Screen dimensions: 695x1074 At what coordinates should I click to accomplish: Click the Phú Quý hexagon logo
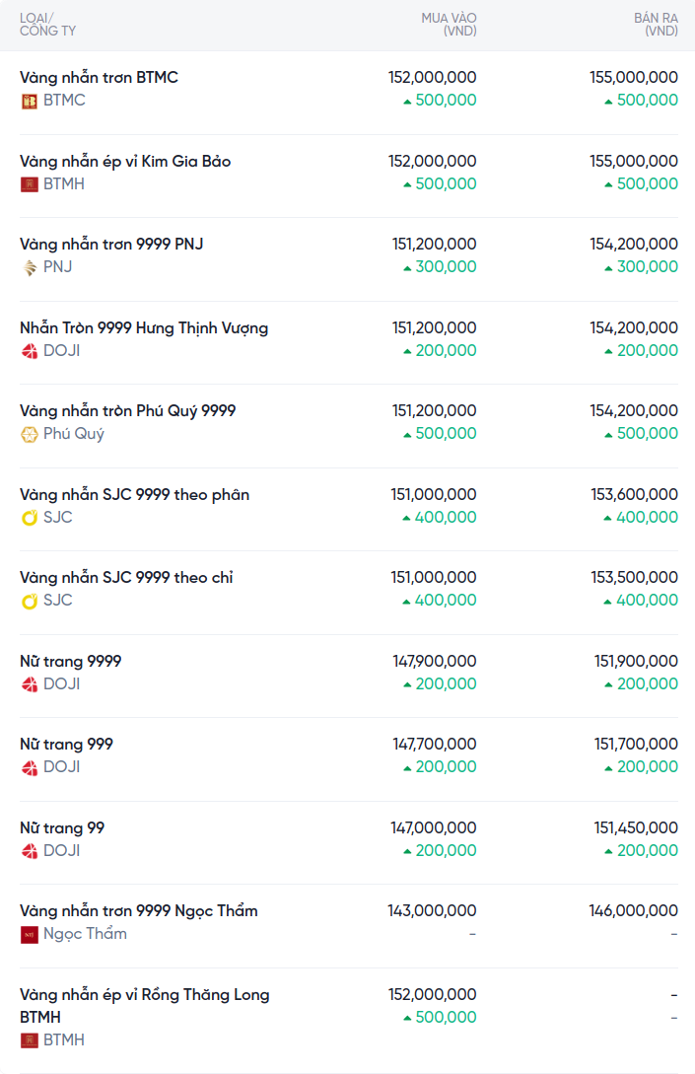click(30, 434)
